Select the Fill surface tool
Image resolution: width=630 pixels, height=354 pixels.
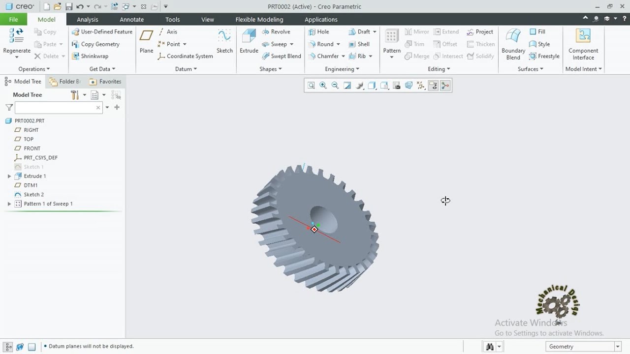537,31
